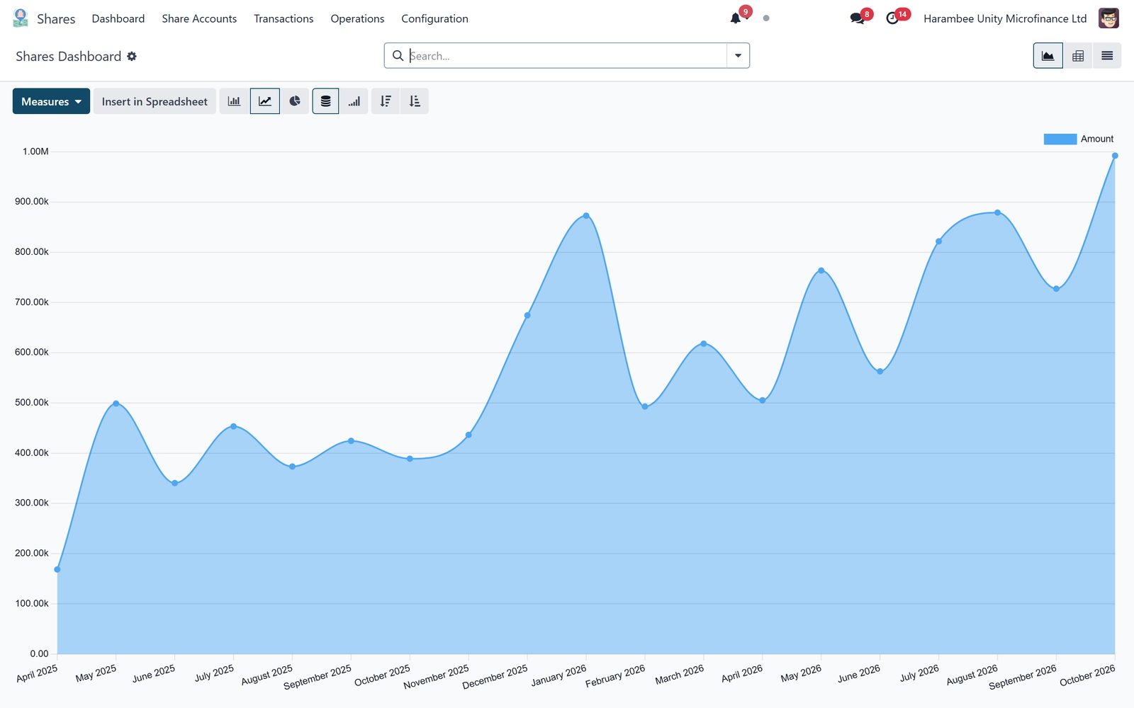Image resolution: width=1134 pixels, height=708 pixels.
Task: Sort the chart in ascending order
Action: 415,101
